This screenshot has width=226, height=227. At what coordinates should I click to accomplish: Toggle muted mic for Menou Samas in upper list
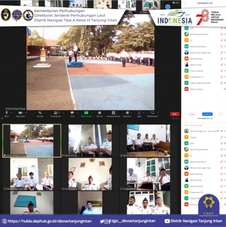[221, 65]
